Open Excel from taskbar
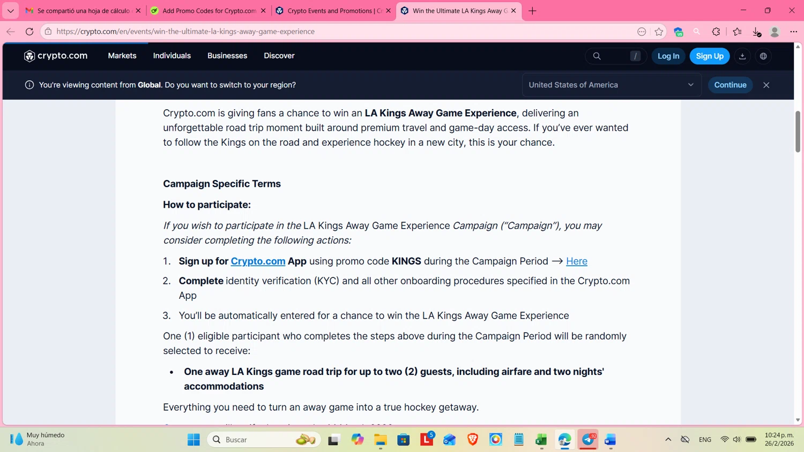The image size is (804, 452). pyautogui.click(x=541, y=440)
